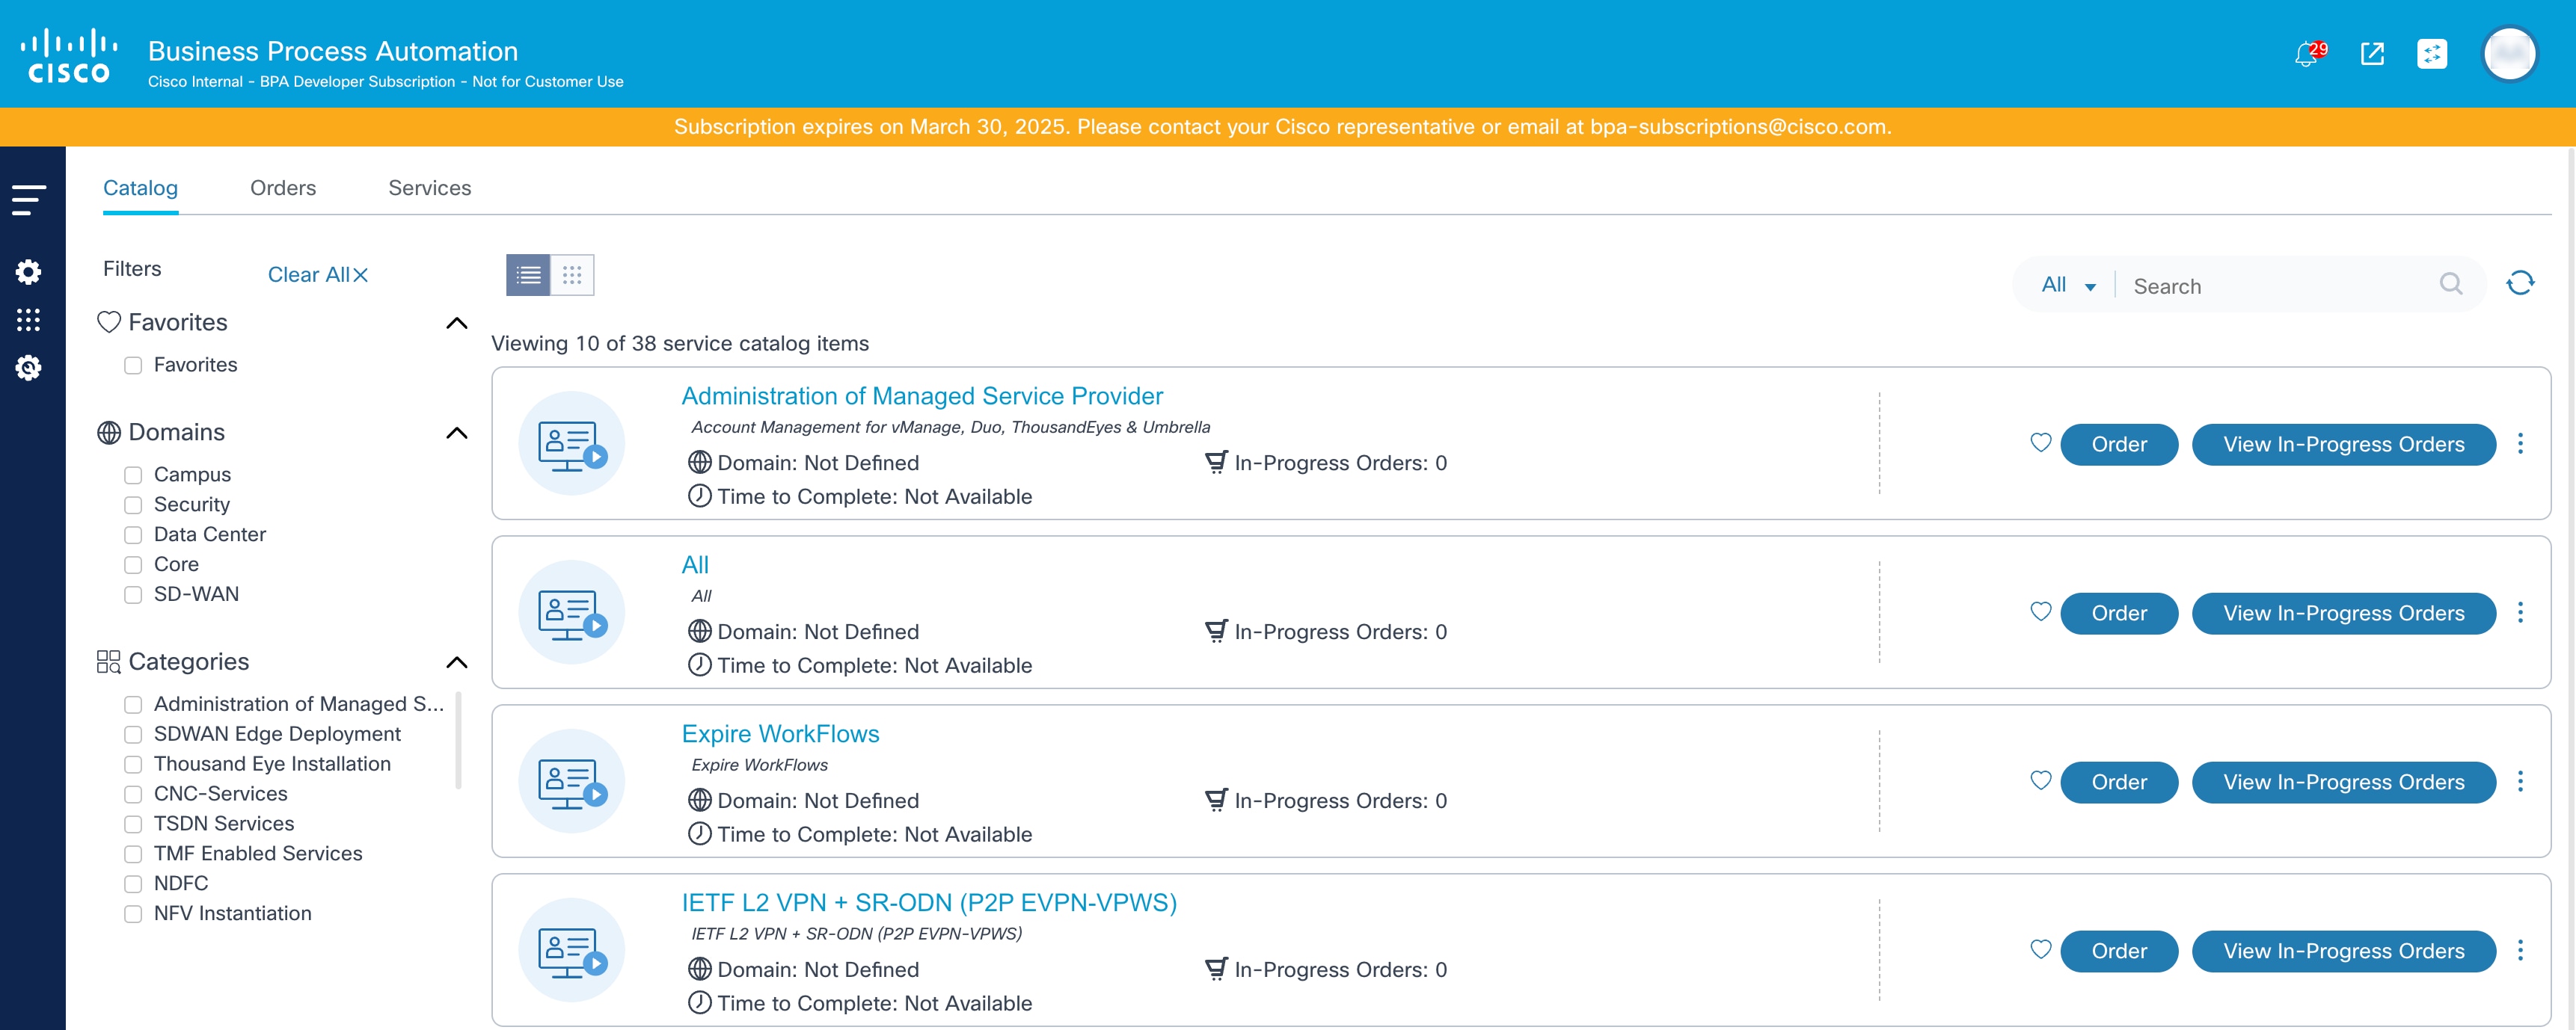Tick the CNC-Services category checkbox
The image size is (2576, 1030).
[x=133, y=795]
